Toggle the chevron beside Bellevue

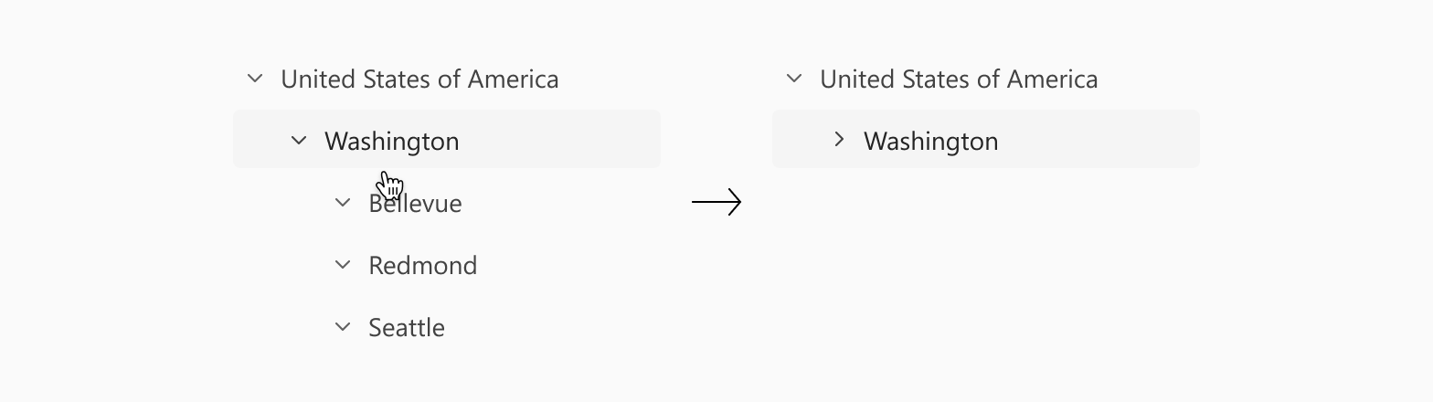343,203
